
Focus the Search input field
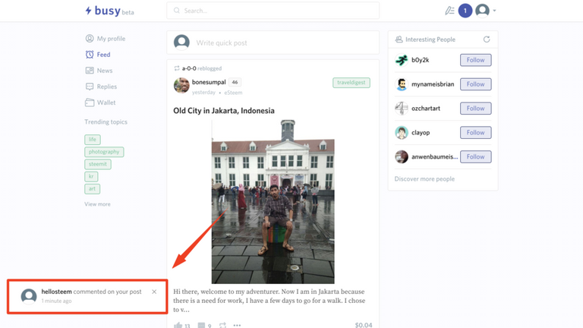[273, 11]
